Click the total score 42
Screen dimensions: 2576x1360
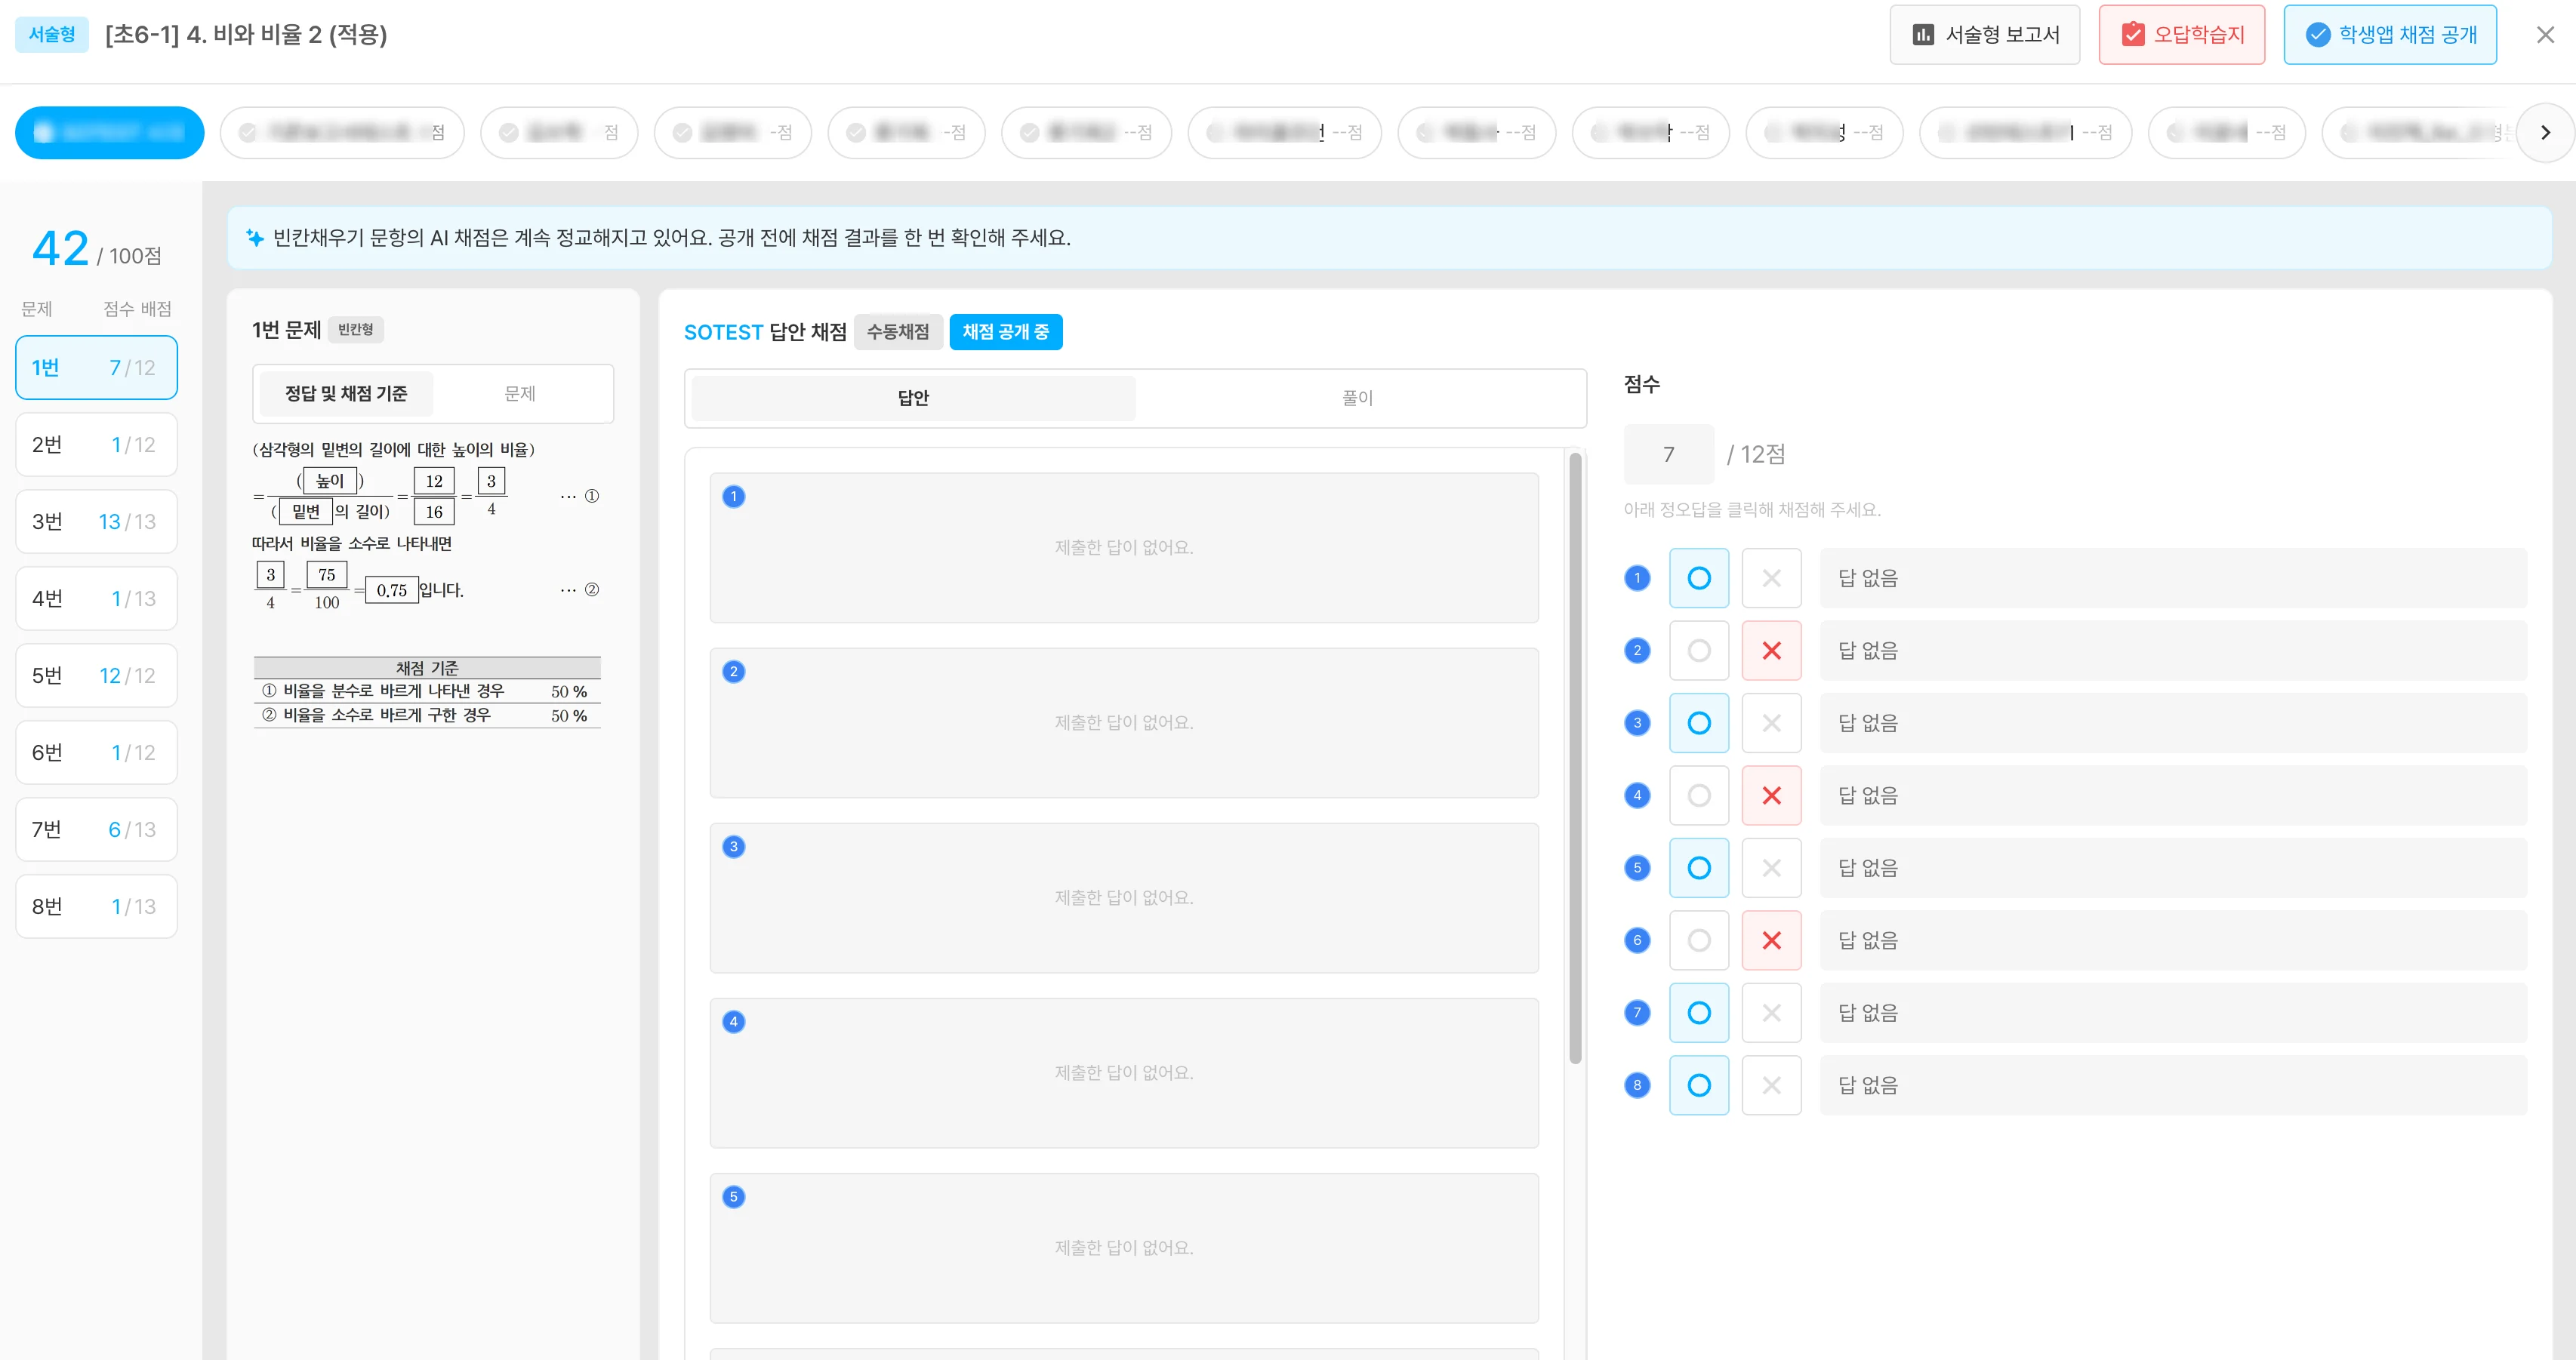coord(61,248)
